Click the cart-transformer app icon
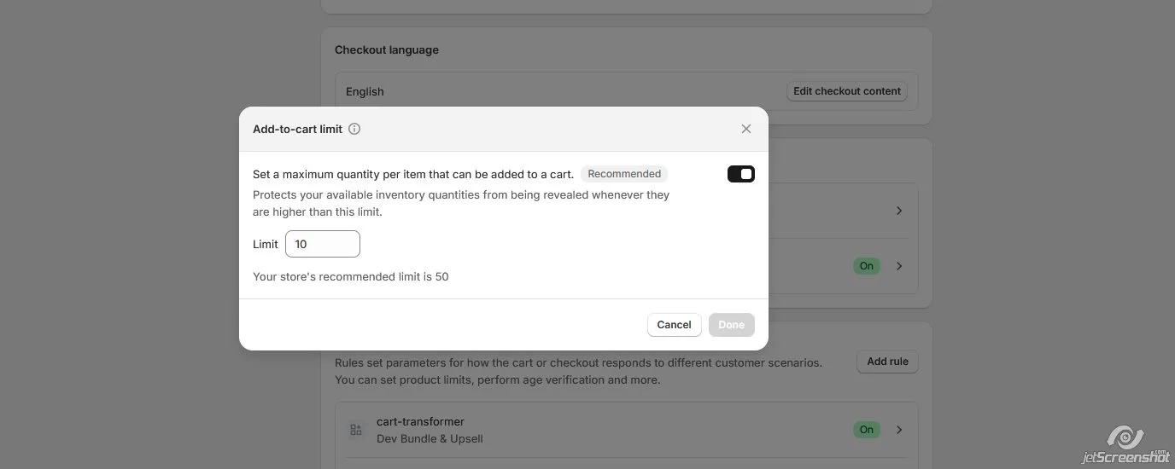The image size is (1175, 469). (356, 430)
